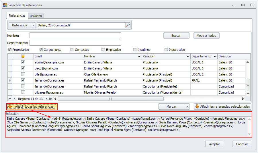Click inside the Selección text box

(x=127, y=126)
